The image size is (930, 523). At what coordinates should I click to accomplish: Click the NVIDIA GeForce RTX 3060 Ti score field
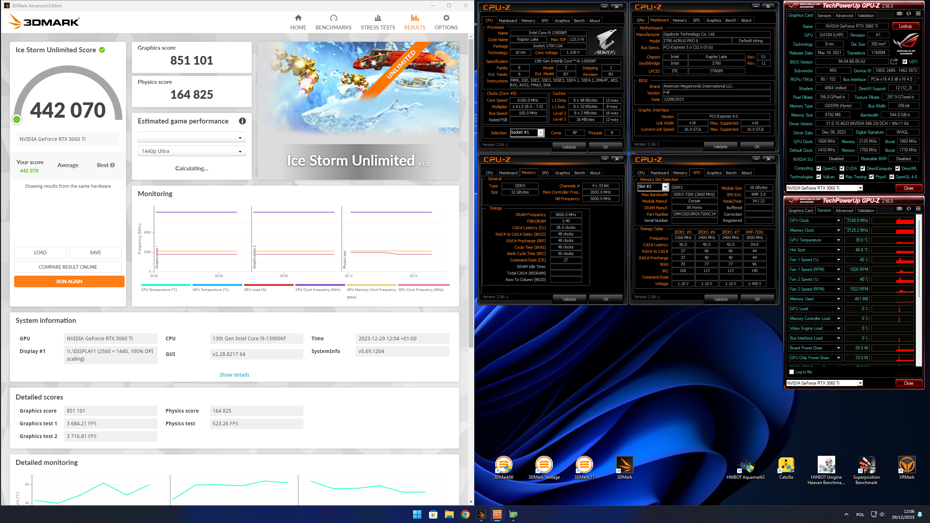[x=68, y=139]
